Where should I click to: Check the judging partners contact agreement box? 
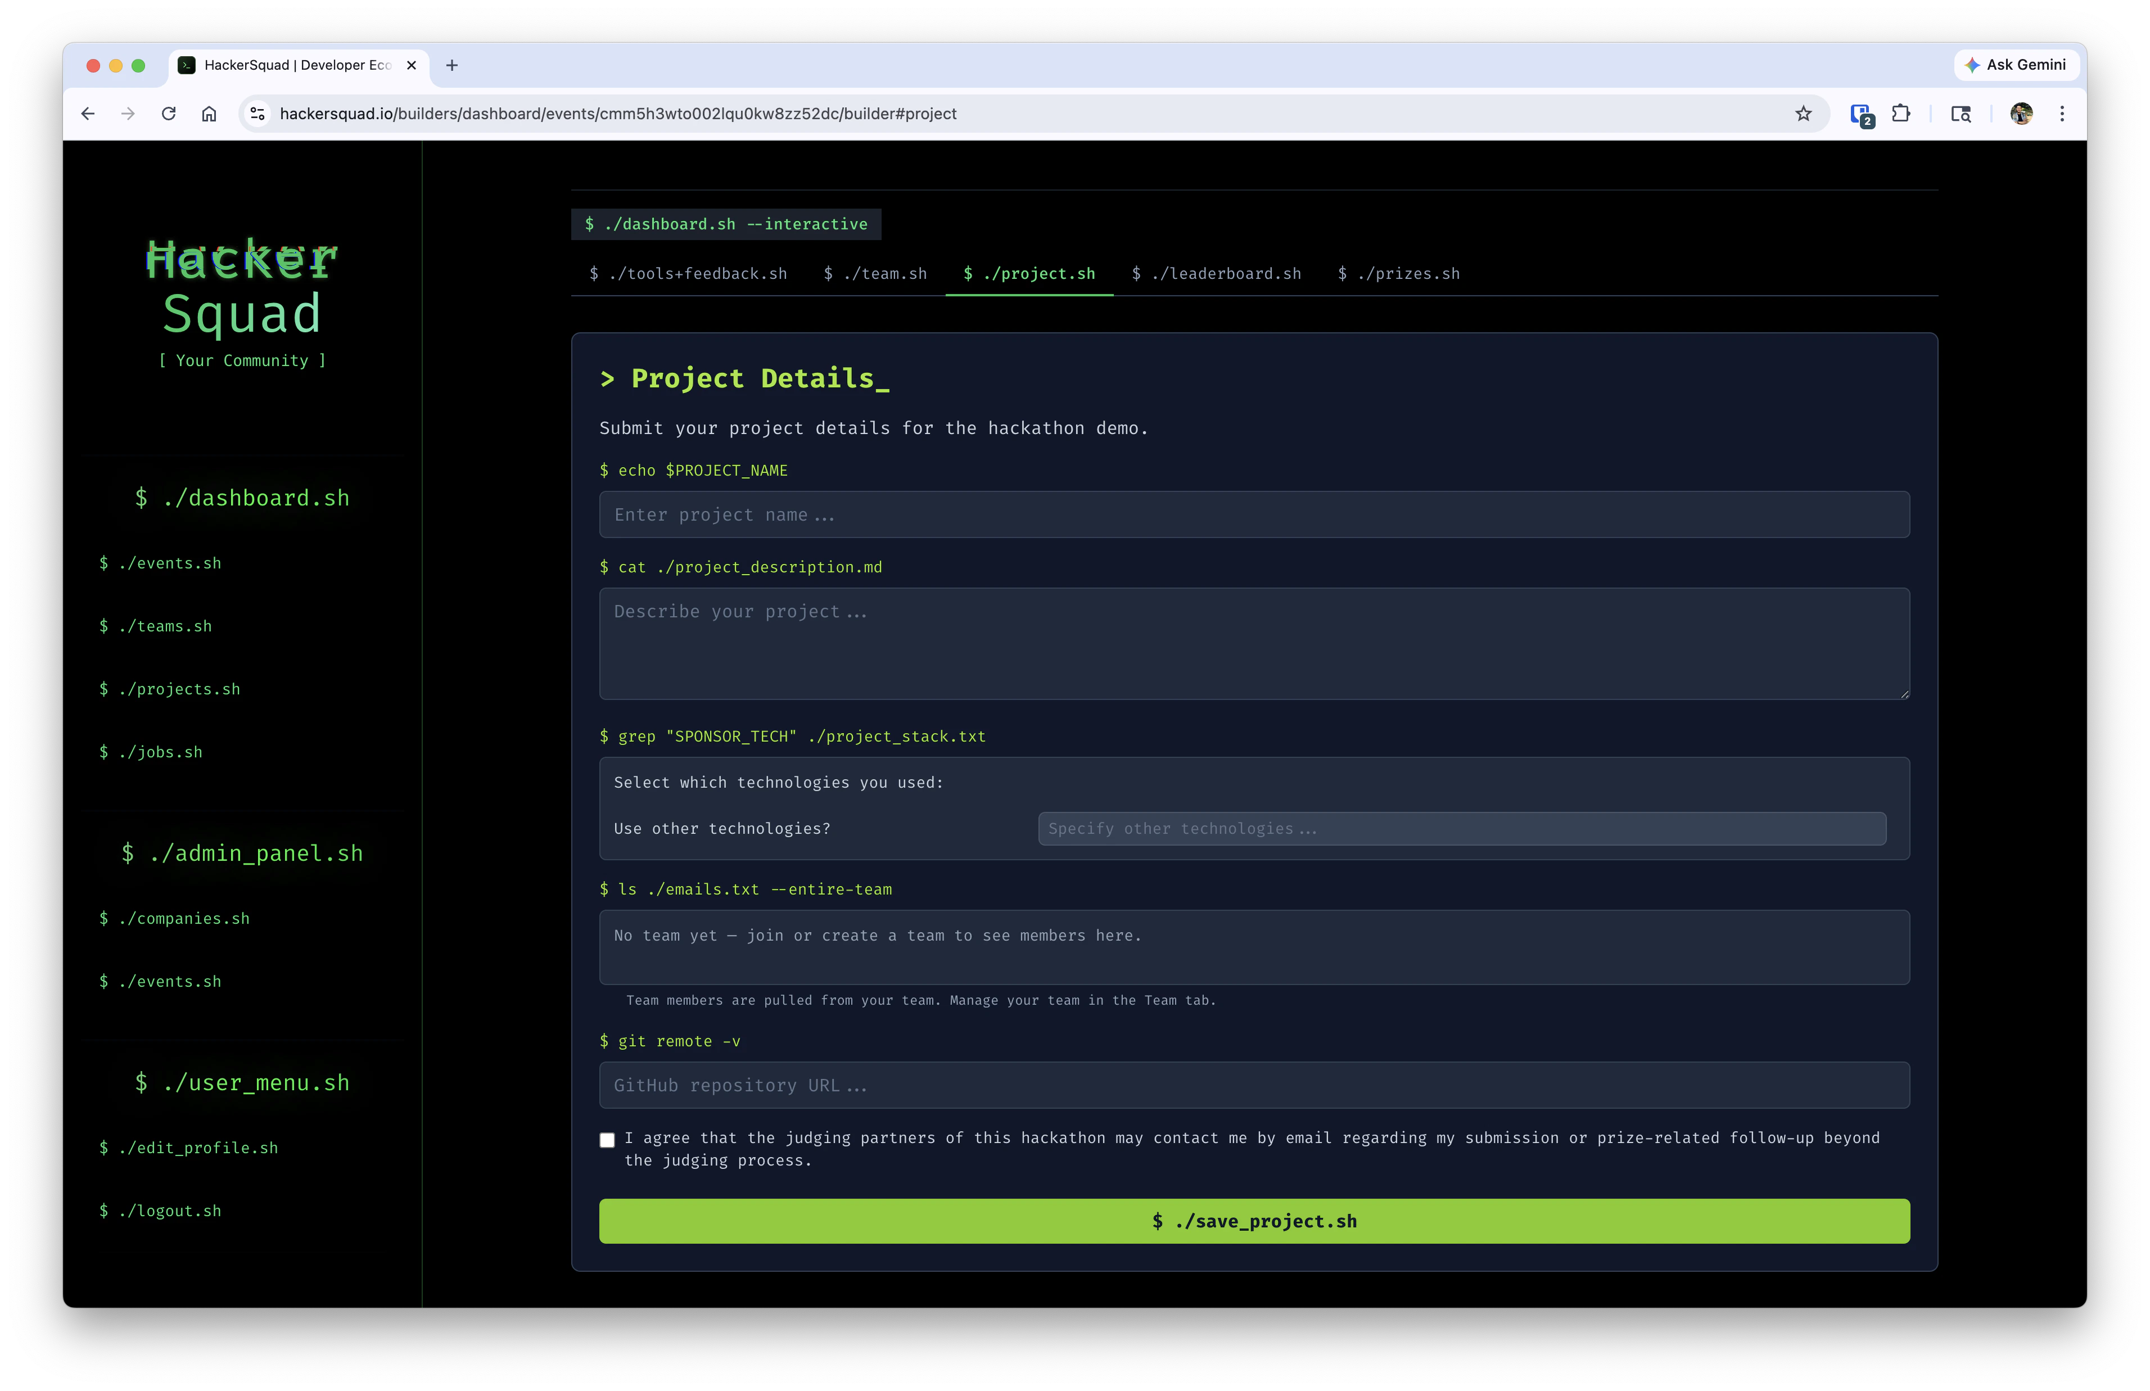tap(608, 1140)
